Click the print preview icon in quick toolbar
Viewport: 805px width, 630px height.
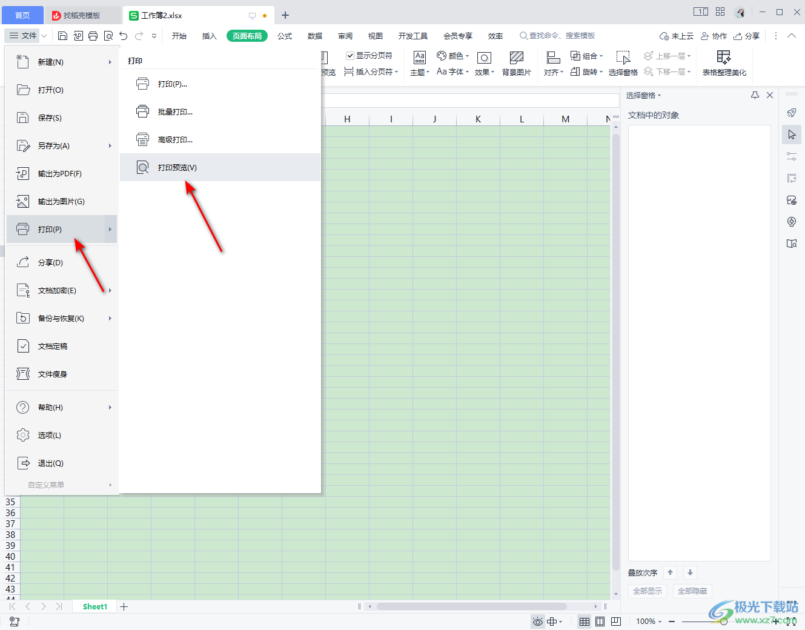pyautogui.click(x=108, y=36)
